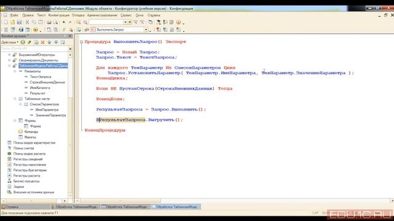Viewport: 394px width, 221px height.
Task: Click the green Add button in configuration panel
Action: pos(23,42)
